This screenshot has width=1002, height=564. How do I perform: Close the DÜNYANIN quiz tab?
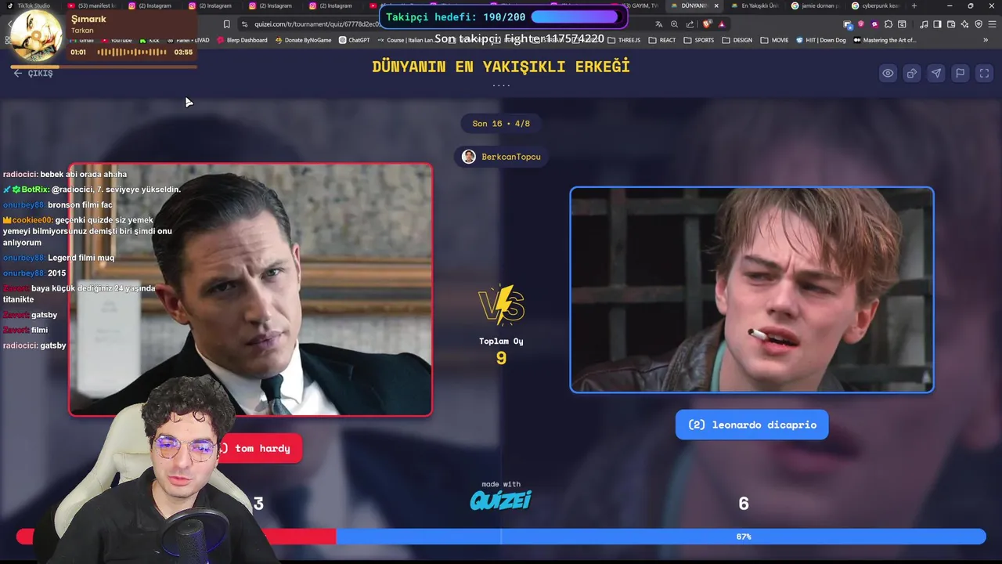coord(716,5)
